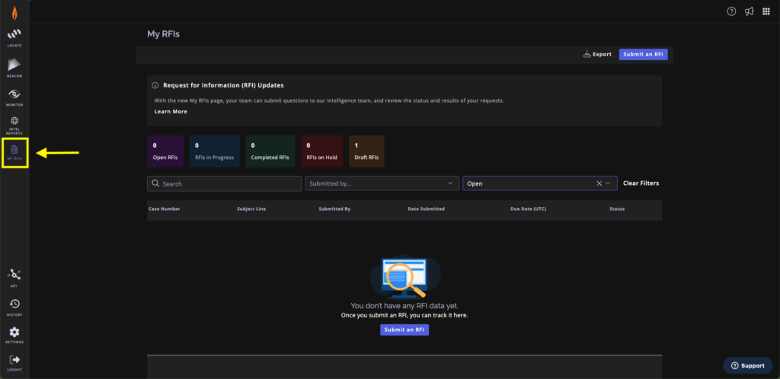Open History from sidebar
This screenshot has width=780, height=379.
point(14,307)
